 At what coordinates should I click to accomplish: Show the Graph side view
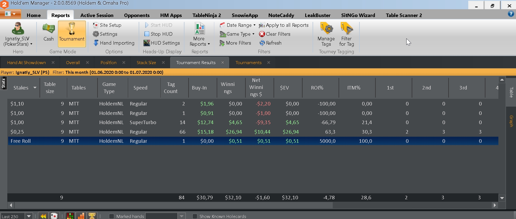pos(511,121)
